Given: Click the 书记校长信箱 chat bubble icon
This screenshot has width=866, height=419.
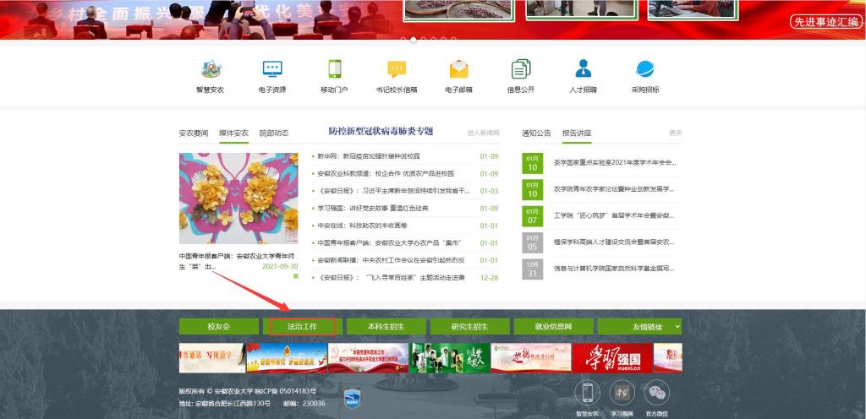Looking at the screenshot, I should coord(397,69).
